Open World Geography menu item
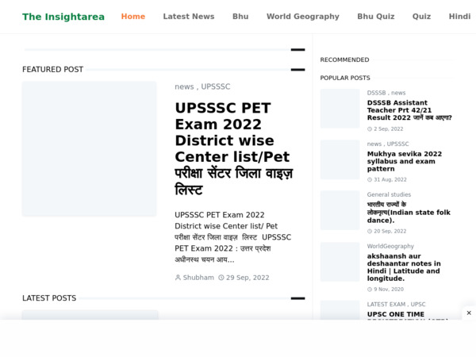 tap(303, 17)
